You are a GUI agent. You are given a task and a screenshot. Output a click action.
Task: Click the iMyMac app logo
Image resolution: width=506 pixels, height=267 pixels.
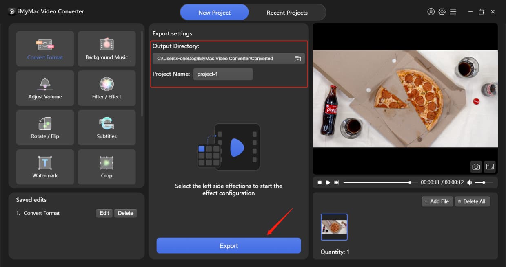[11, 11]
